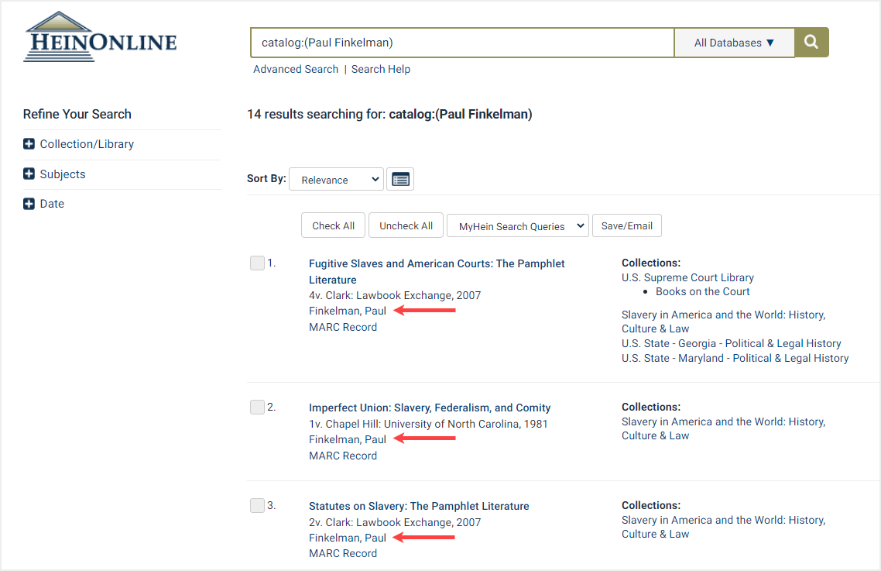Viewport: 881px width, 571px height.
Task: Open the Relevance sort dropdown
Action: point(336,179)
